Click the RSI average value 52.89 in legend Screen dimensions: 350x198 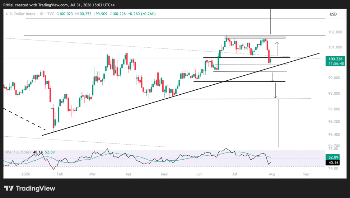(50, 152)
